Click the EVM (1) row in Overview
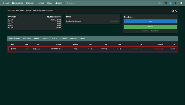 click(x=35, y=28)
